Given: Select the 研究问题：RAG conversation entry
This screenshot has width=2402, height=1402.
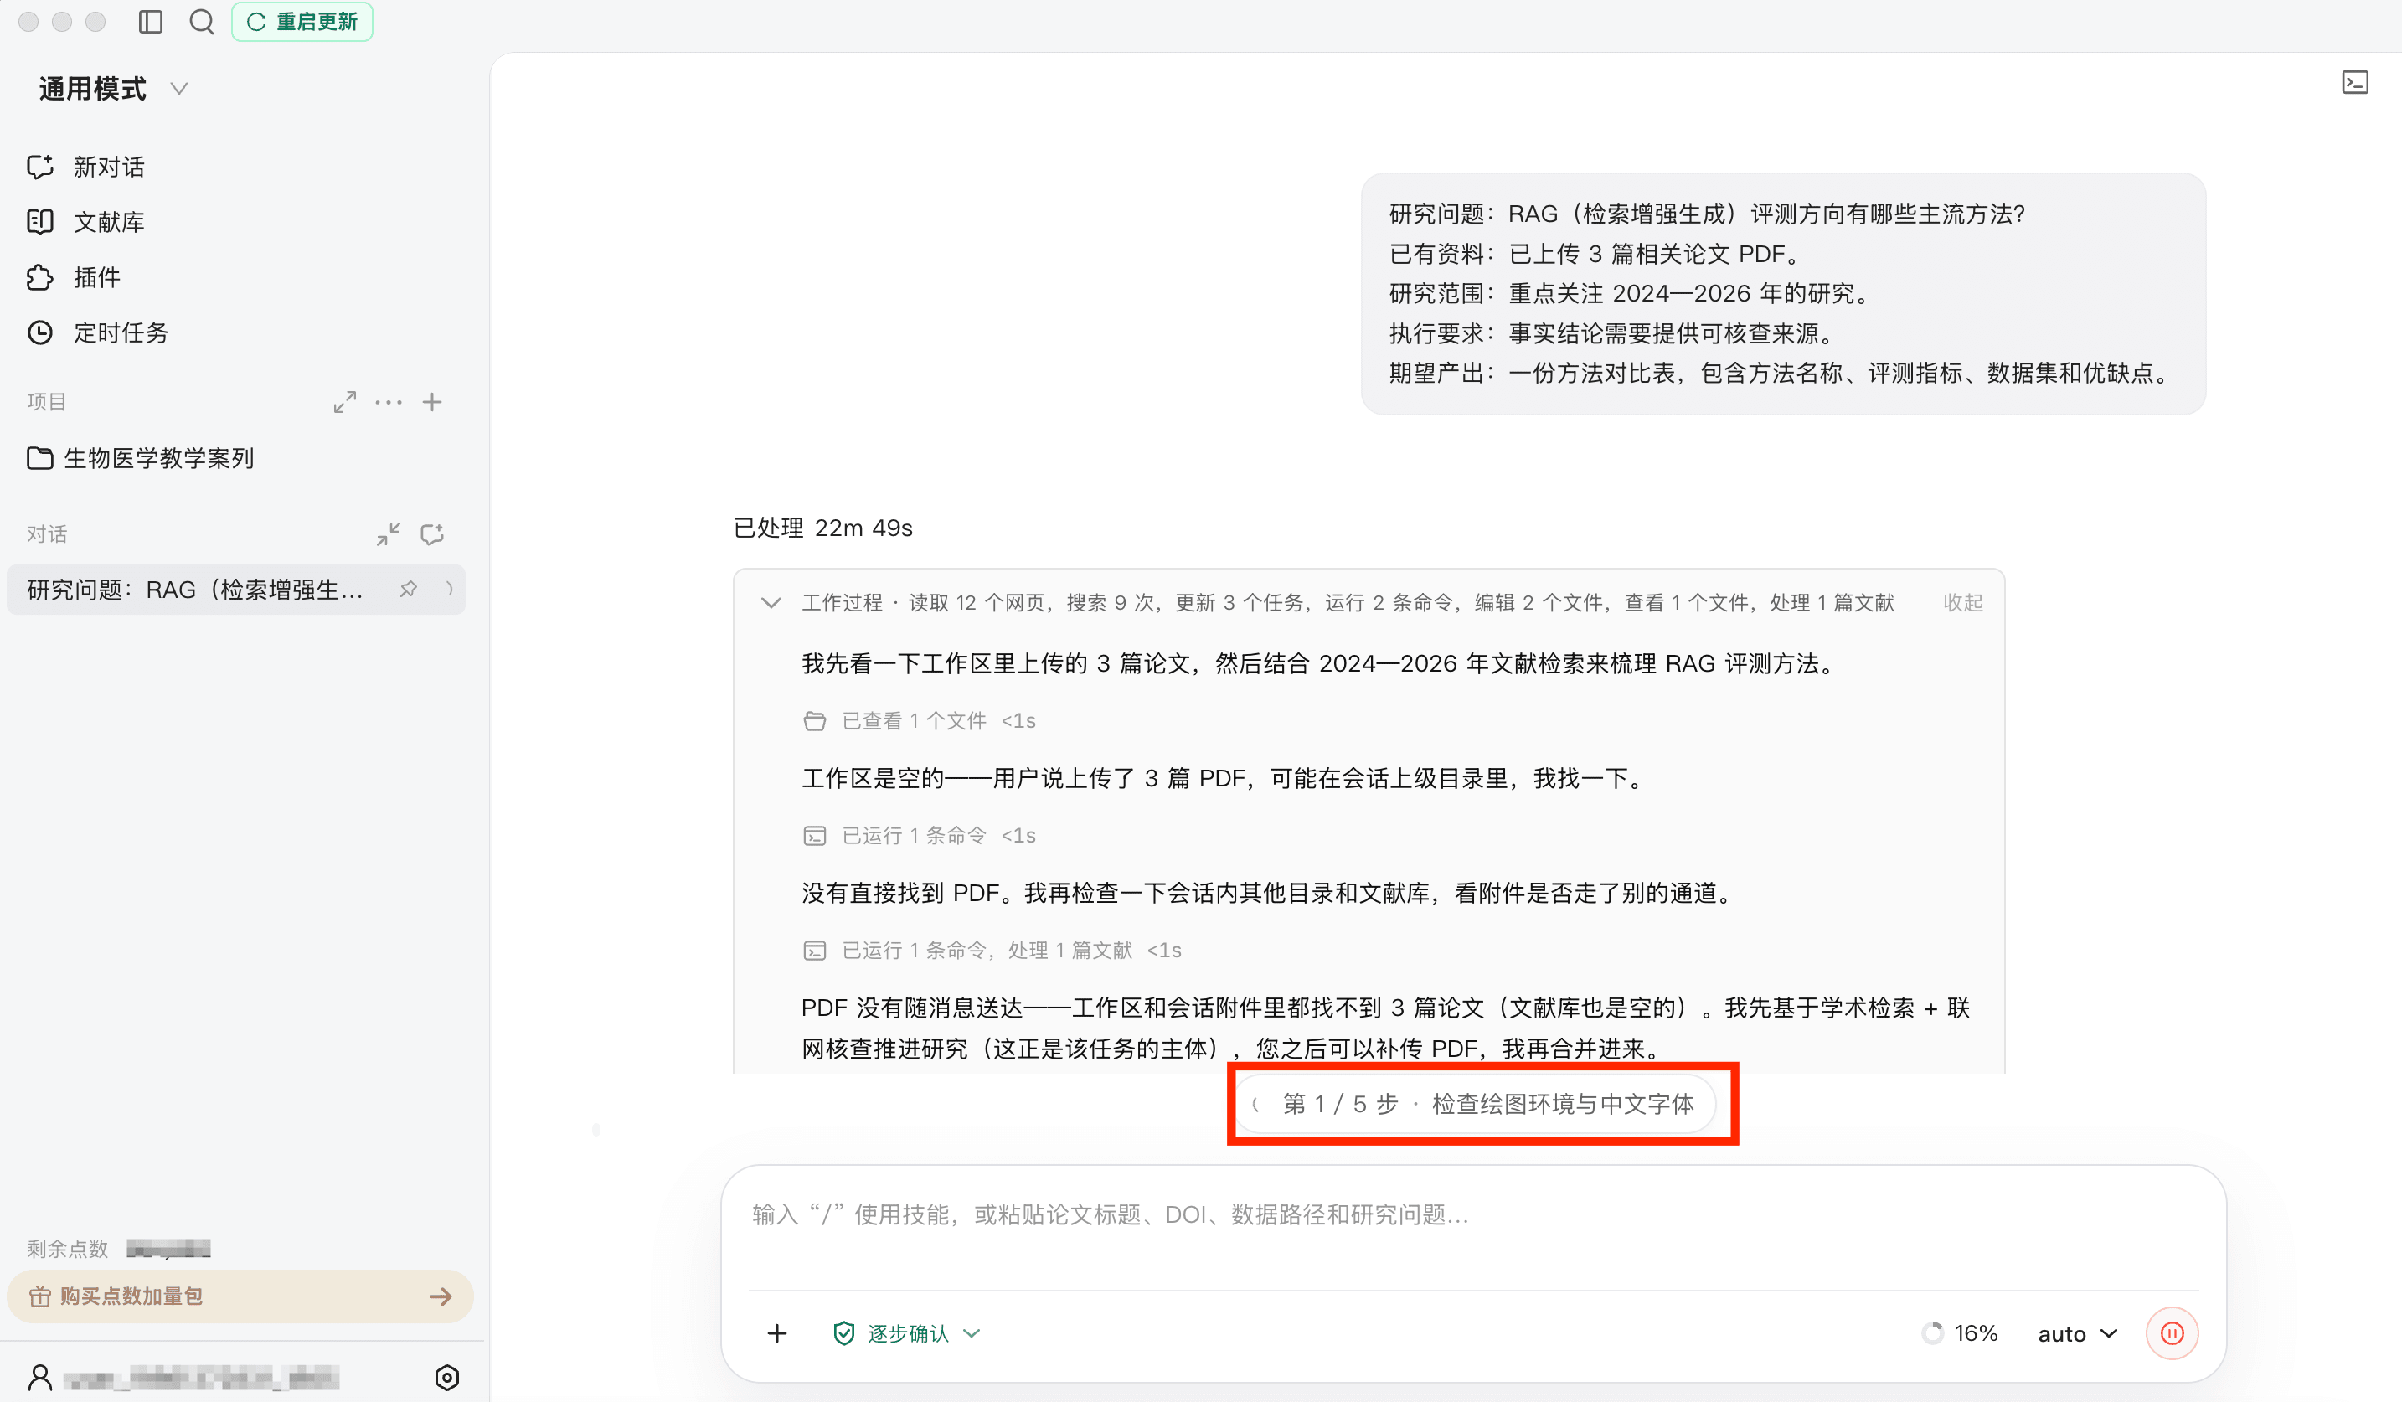Looking at the screenshot, I should pyautogui.click(x=235, y=590).
